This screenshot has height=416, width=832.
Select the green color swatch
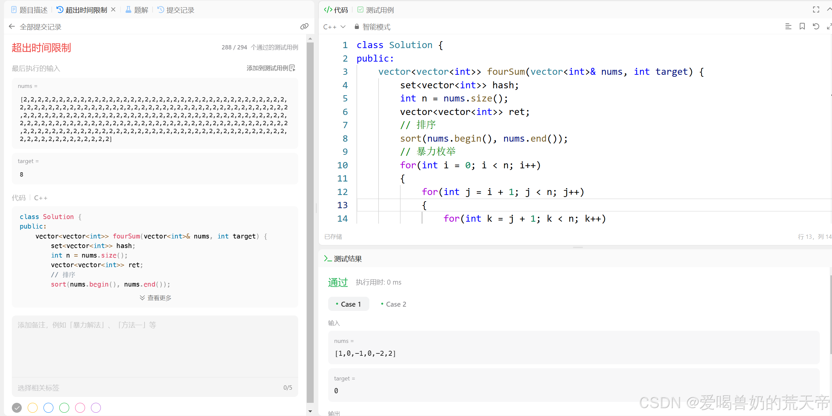(x=64, y=408)
